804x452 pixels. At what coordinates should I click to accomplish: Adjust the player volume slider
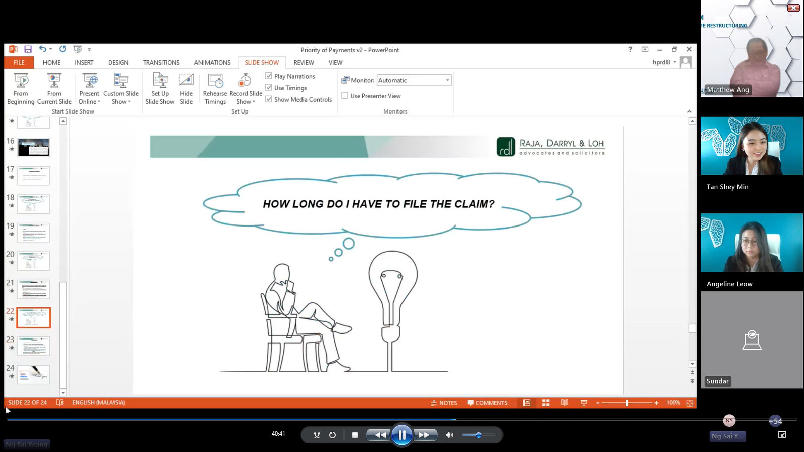point(479,435)
